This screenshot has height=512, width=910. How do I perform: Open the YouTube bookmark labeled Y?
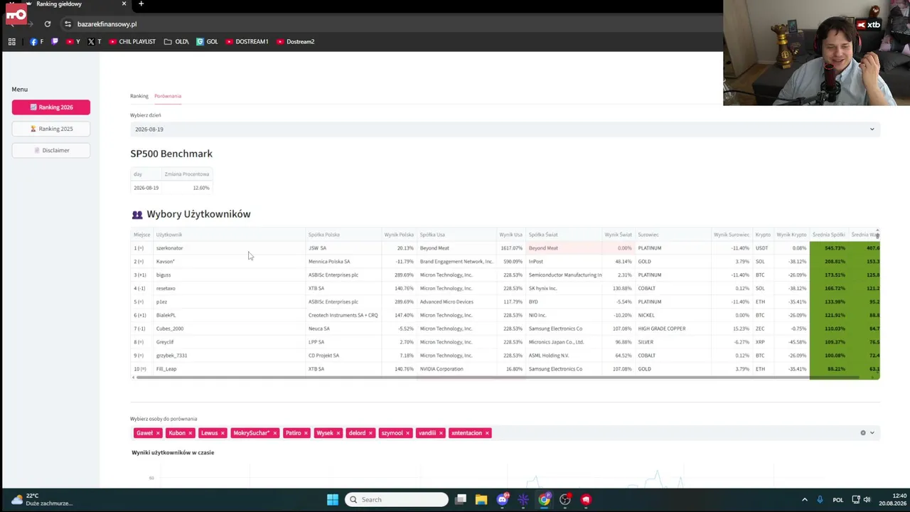coord(73,42)
